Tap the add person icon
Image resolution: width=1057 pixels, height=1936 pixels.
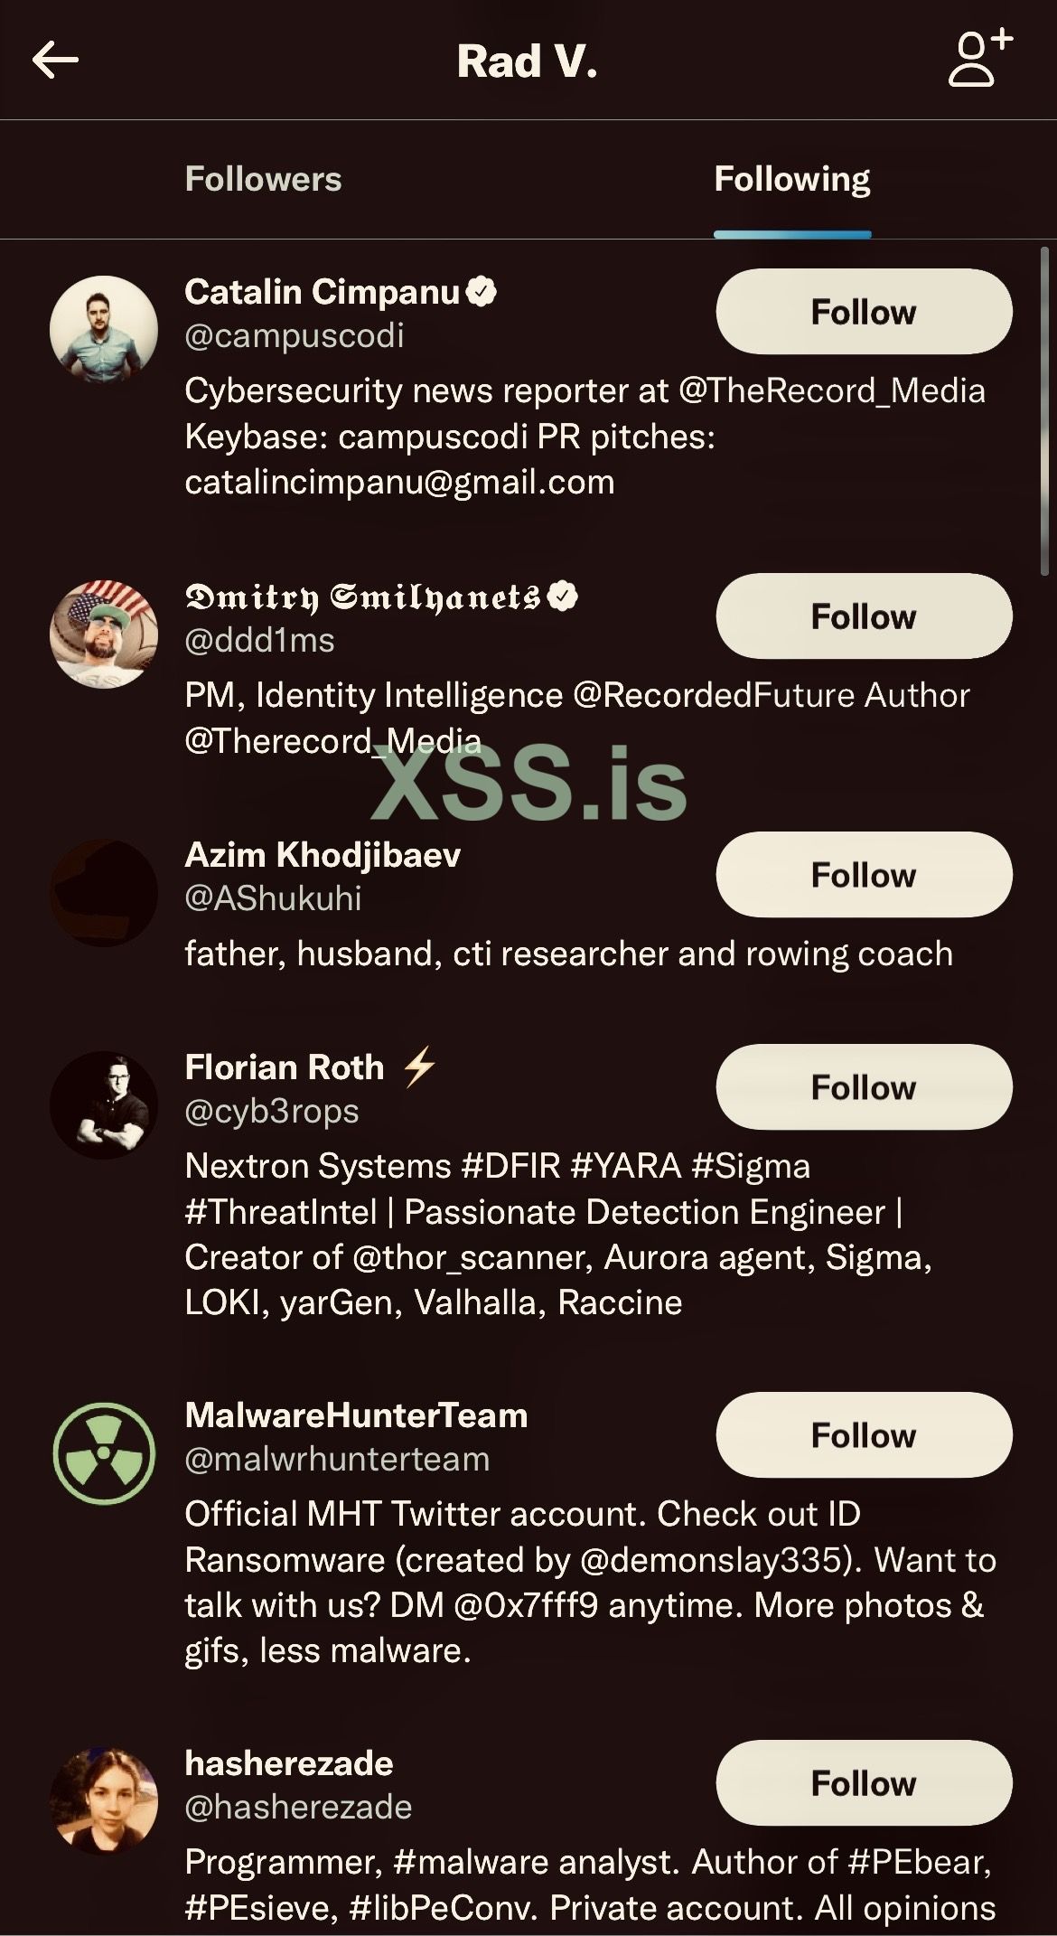(x=979, y=59)
